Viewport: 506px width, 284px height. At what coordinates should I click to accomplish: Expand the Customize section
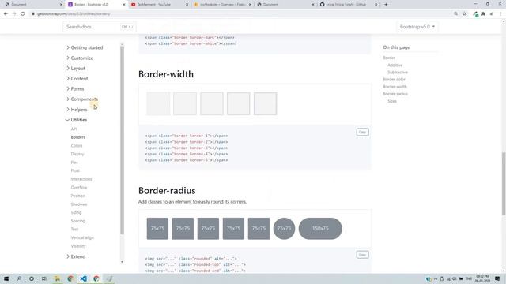point(80,58)
